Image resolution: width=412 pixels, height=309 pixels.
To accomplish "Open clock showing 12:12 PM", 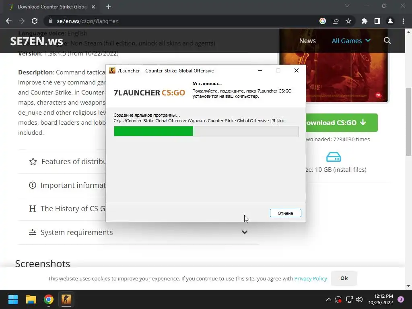I will pyautogui.click(x=381, y=299).
